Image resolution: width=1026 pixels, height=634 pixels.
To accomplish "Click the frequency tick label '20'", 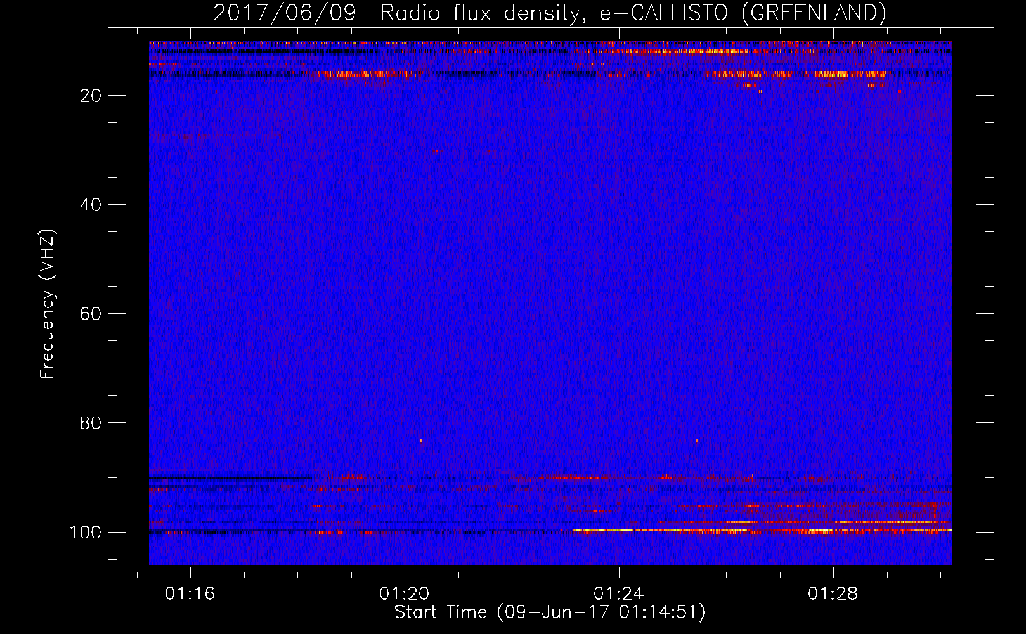I will click(x=91, y=96).
